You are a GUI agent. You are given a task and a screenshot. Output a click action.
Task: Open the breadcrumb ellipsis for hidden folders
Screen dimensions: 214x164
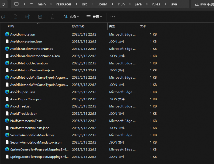point(31,4)
